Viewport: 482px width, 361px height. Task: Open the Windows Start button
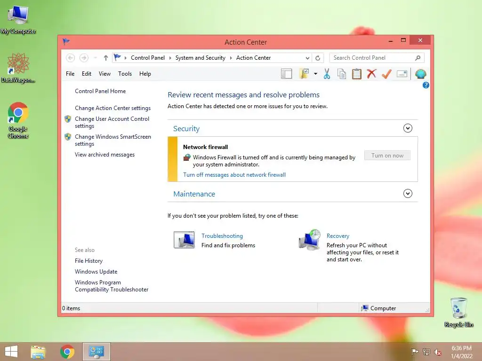coord(11,352)
